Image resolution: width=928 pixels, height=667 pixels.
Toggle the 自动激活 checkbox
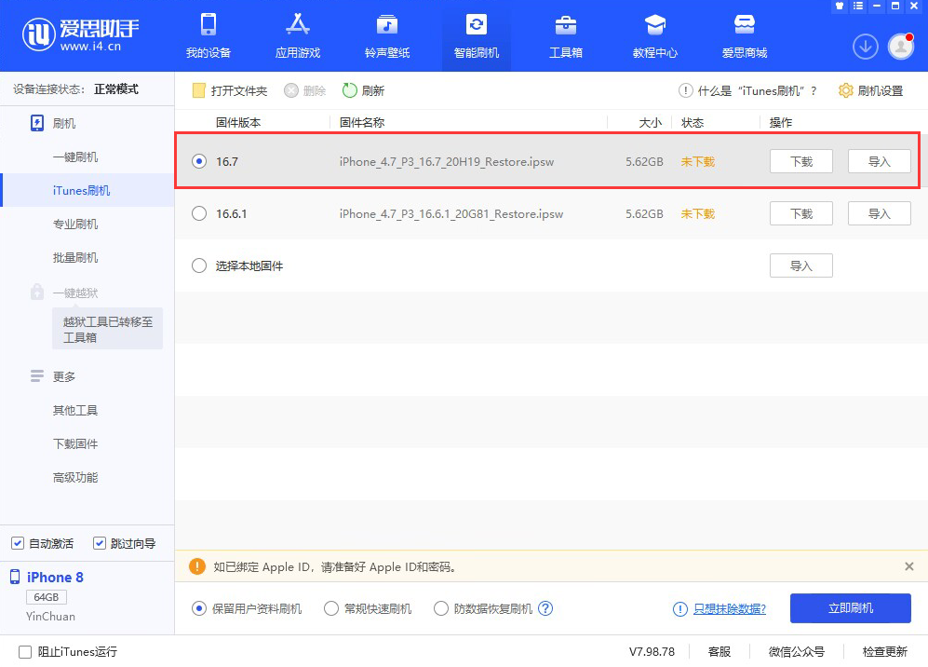point(17,542)
